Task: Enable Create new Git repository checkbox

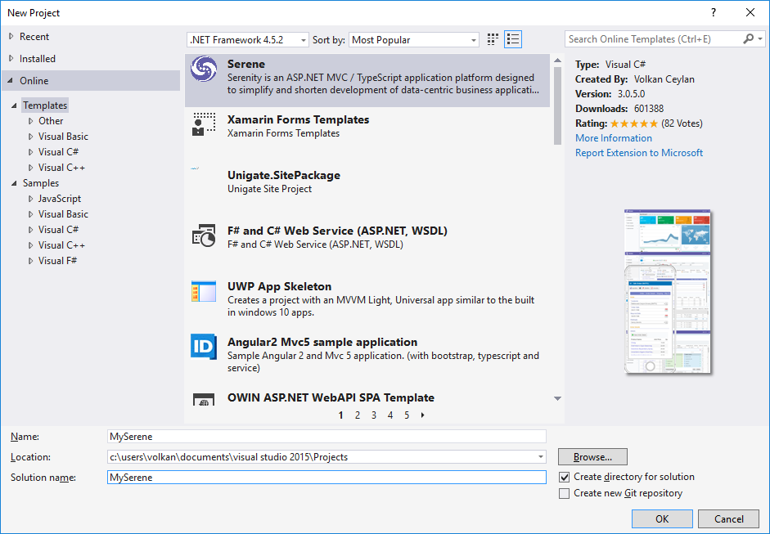Action: [x=564, y=493]
